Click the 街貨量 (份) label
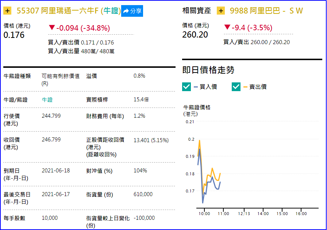The image size is (327, 230). coord(100,195)
